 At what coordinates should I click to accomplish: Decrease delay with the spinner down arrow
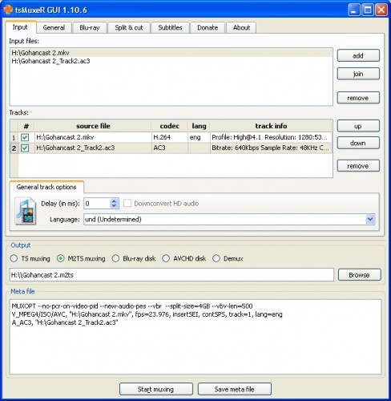[x=114, y=206]
